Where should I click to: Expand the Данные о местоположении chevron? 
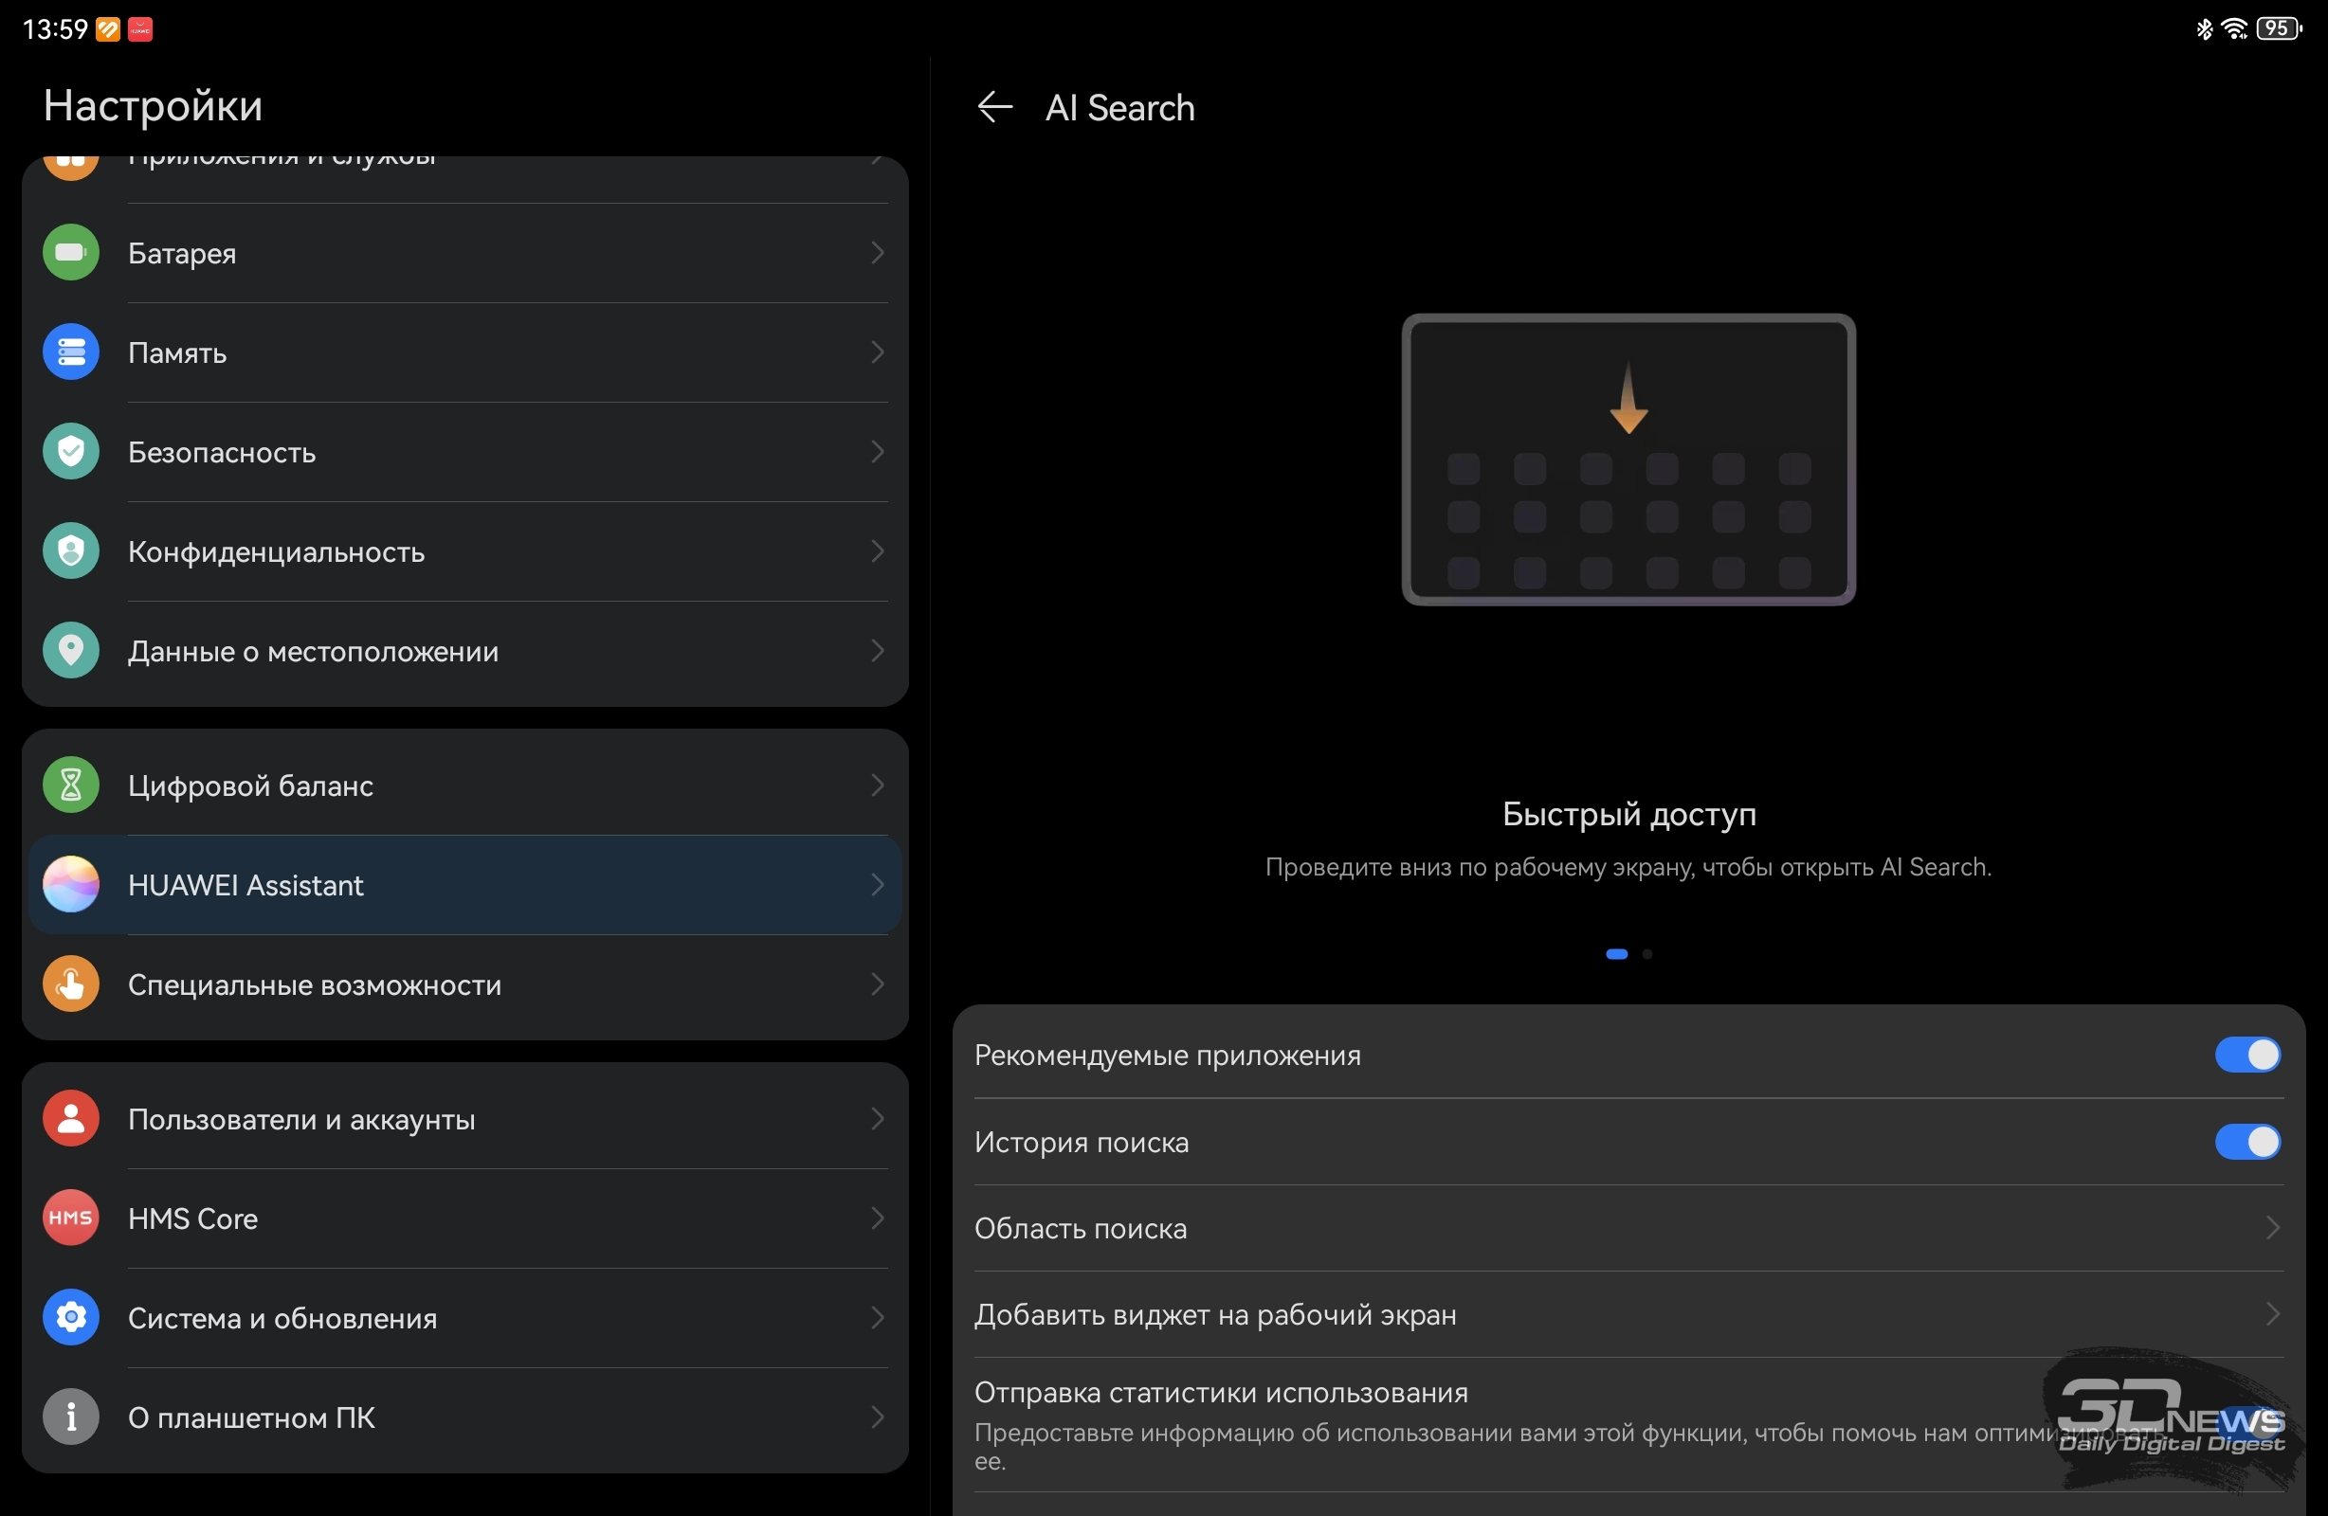tap(878, 651)
